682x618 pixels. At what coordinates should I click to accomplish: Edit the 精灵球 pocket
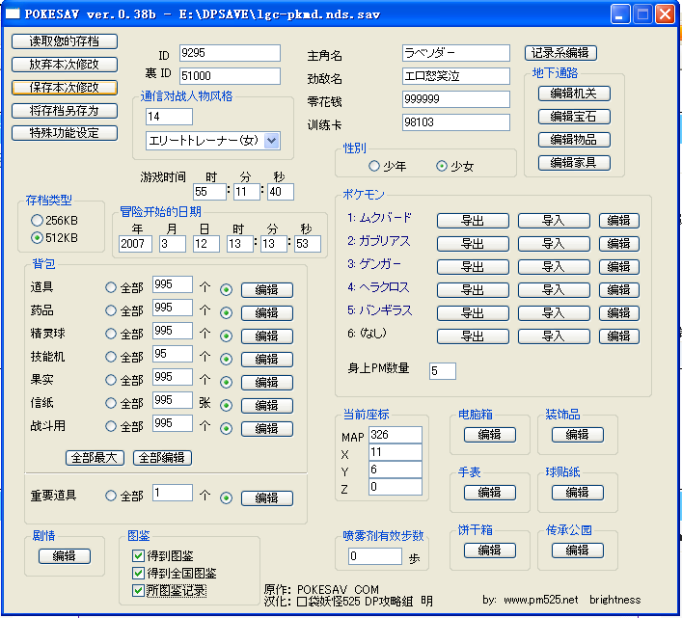point(267,336)
